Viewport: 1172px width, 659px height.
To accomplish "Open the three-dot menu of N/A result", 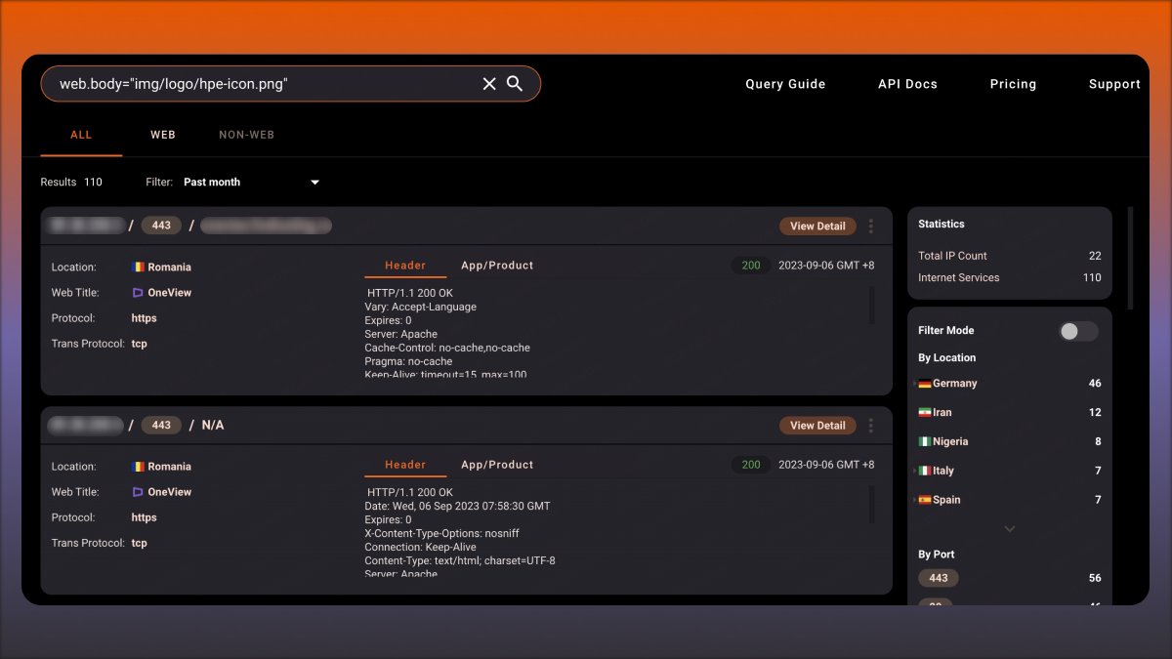I will (x=871, y=425).
